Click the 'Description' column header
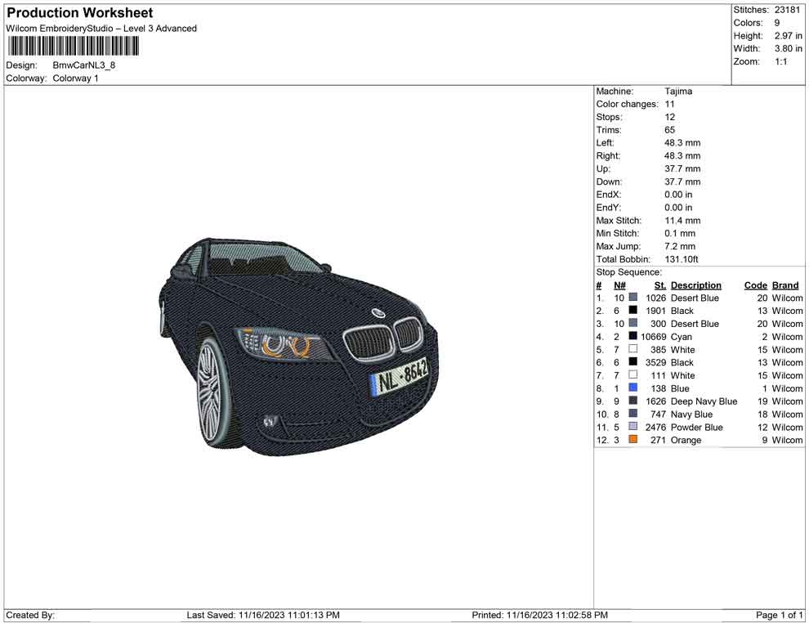 695,285
